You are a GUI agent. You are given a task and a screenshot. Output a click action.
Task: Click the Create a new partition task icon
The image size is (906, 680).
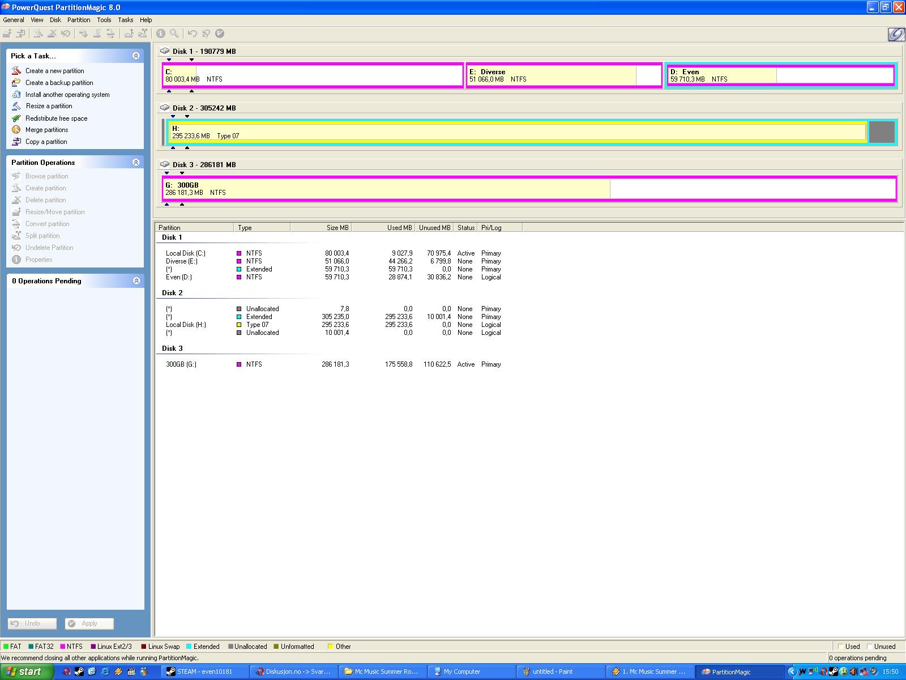click(16, 71)
